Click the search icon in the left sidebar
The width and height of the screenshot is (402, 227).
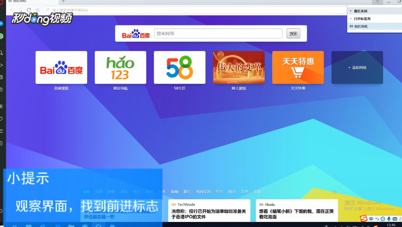[x=1, y=53]
